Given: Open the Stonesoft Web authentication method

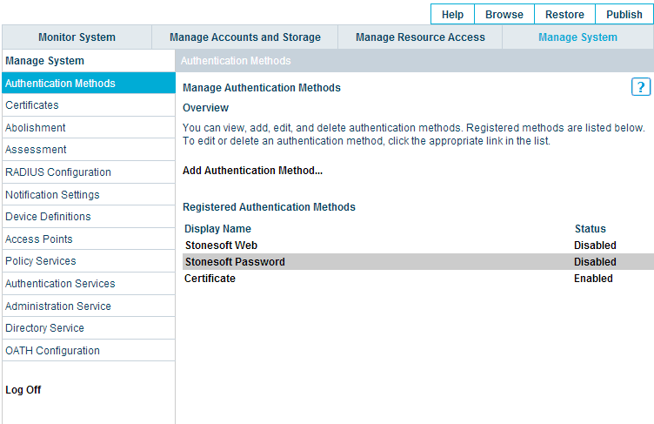Looking at the screenshot, I should (x=221, y=246).
